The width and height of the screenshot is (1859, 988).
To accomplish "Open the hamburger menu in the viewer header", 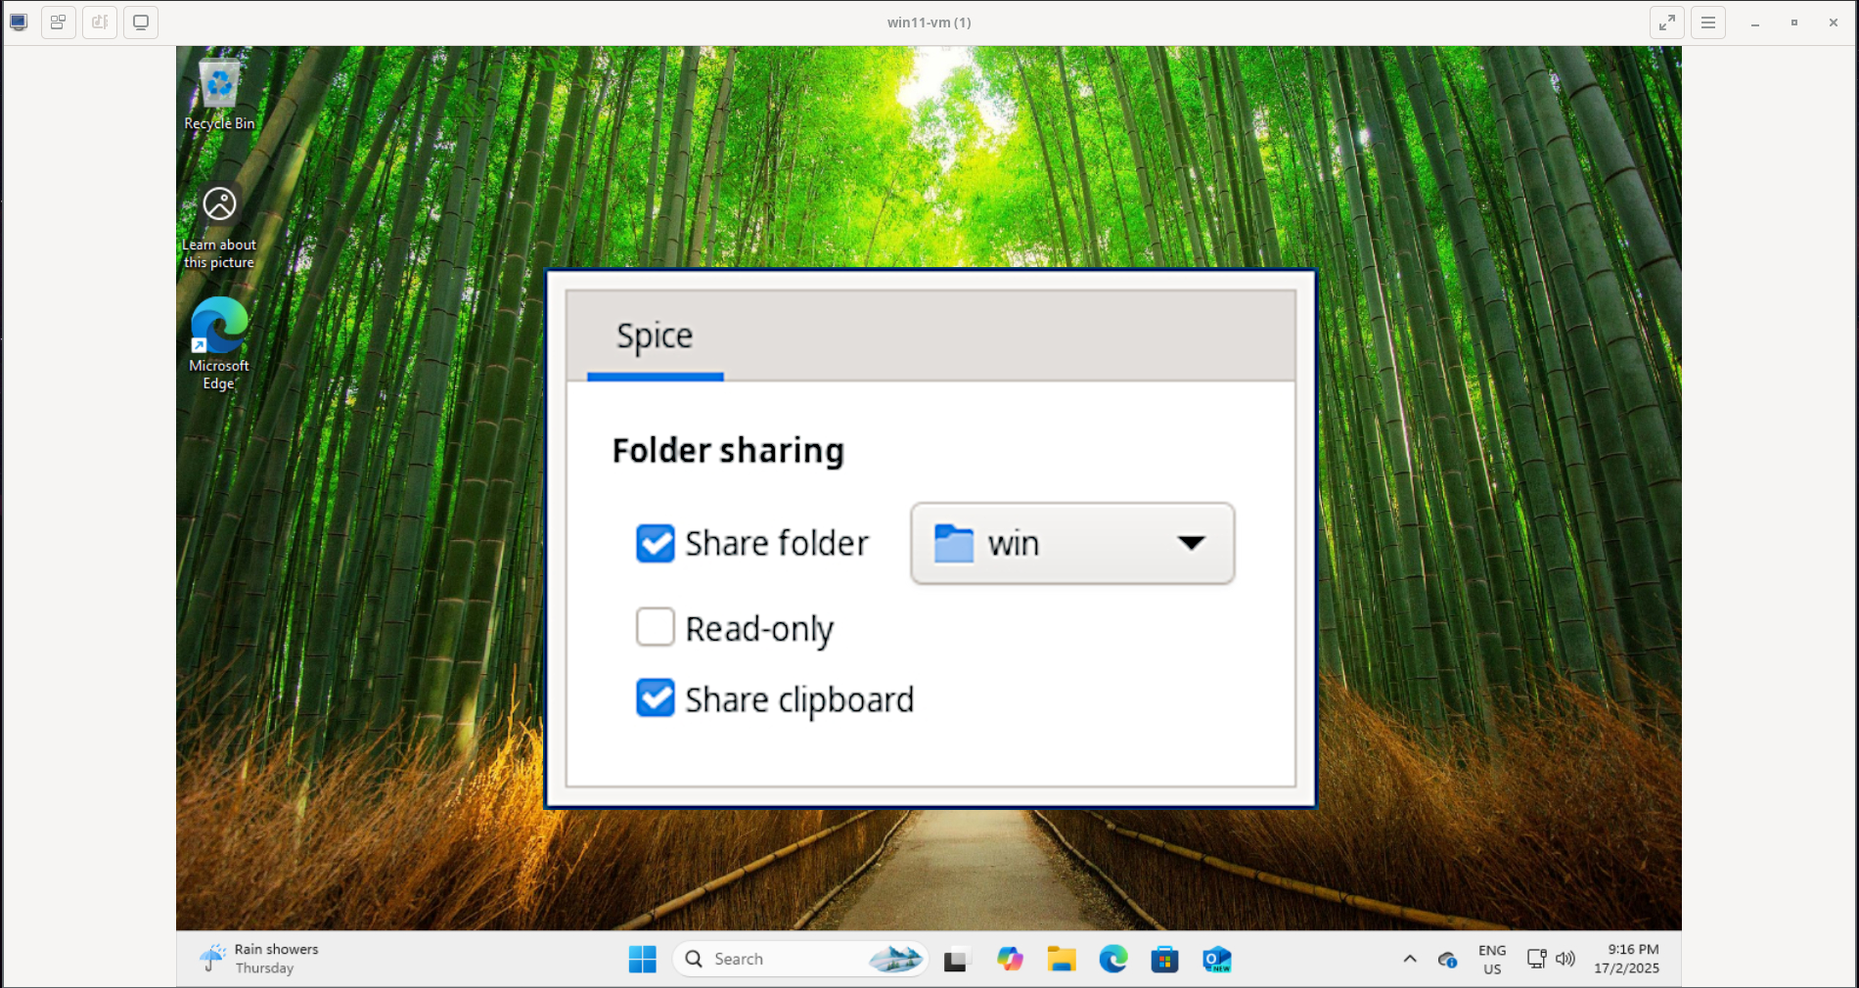I will coord(1708,22).
